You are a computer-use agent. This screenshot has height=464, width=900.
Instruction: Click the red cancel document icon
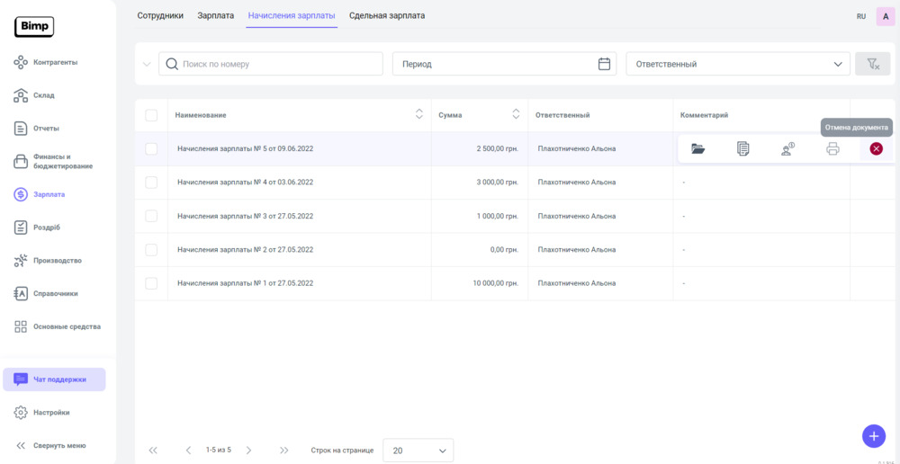[876, 149]
